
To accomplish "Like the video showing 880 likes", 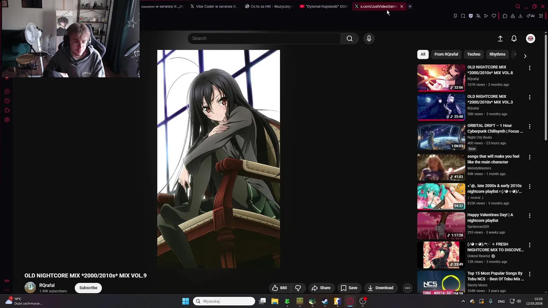I will (280, 288).
